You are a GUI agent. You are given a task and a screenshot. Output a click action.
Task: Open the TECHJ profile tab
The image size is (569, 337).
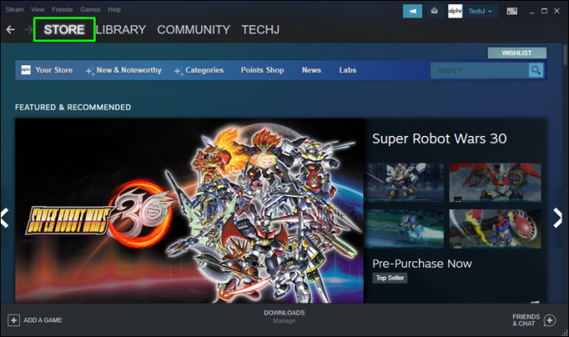coord(261,30)
